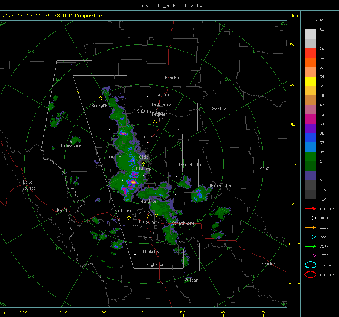The image size is (339, 317).
Task: Click the km label at top right
Action: coord(295,16)
